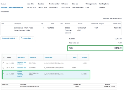Click the Amounts are tax exclusive label
The width and height of the screenshot is (126, 94).
[112, 19]
